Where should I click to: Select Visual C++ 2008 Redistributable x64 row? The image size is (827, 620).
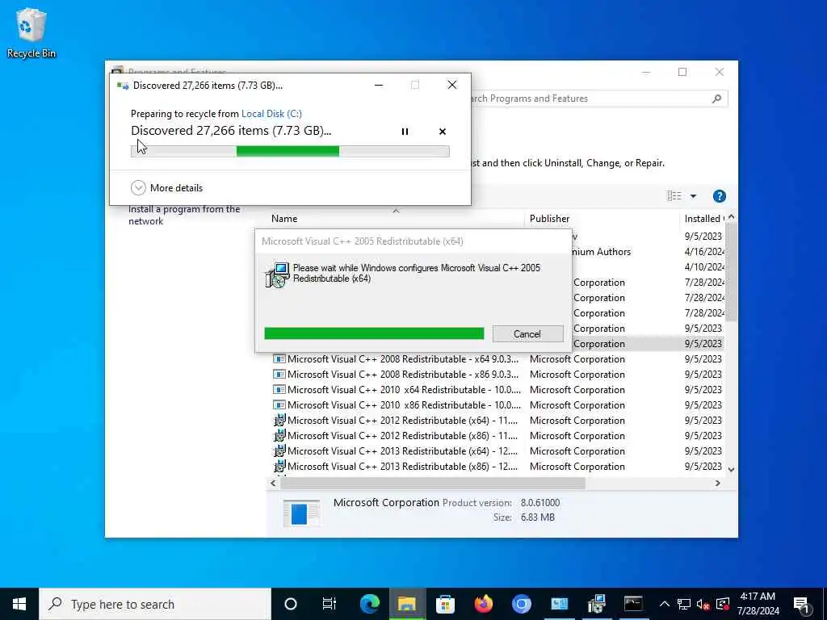pos(497,359)
